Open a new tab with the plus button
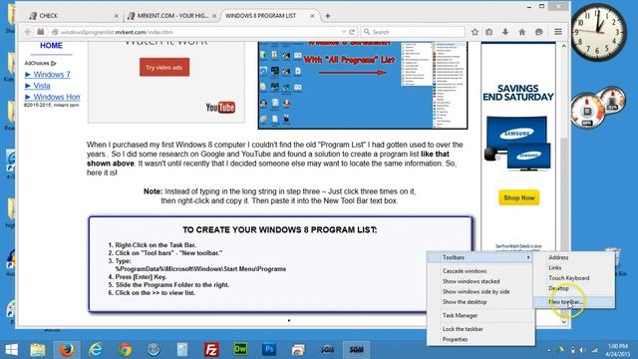Image resolution: width=638 pixels, height=359 pixels. pyautogui.click(x=328, y=16)
